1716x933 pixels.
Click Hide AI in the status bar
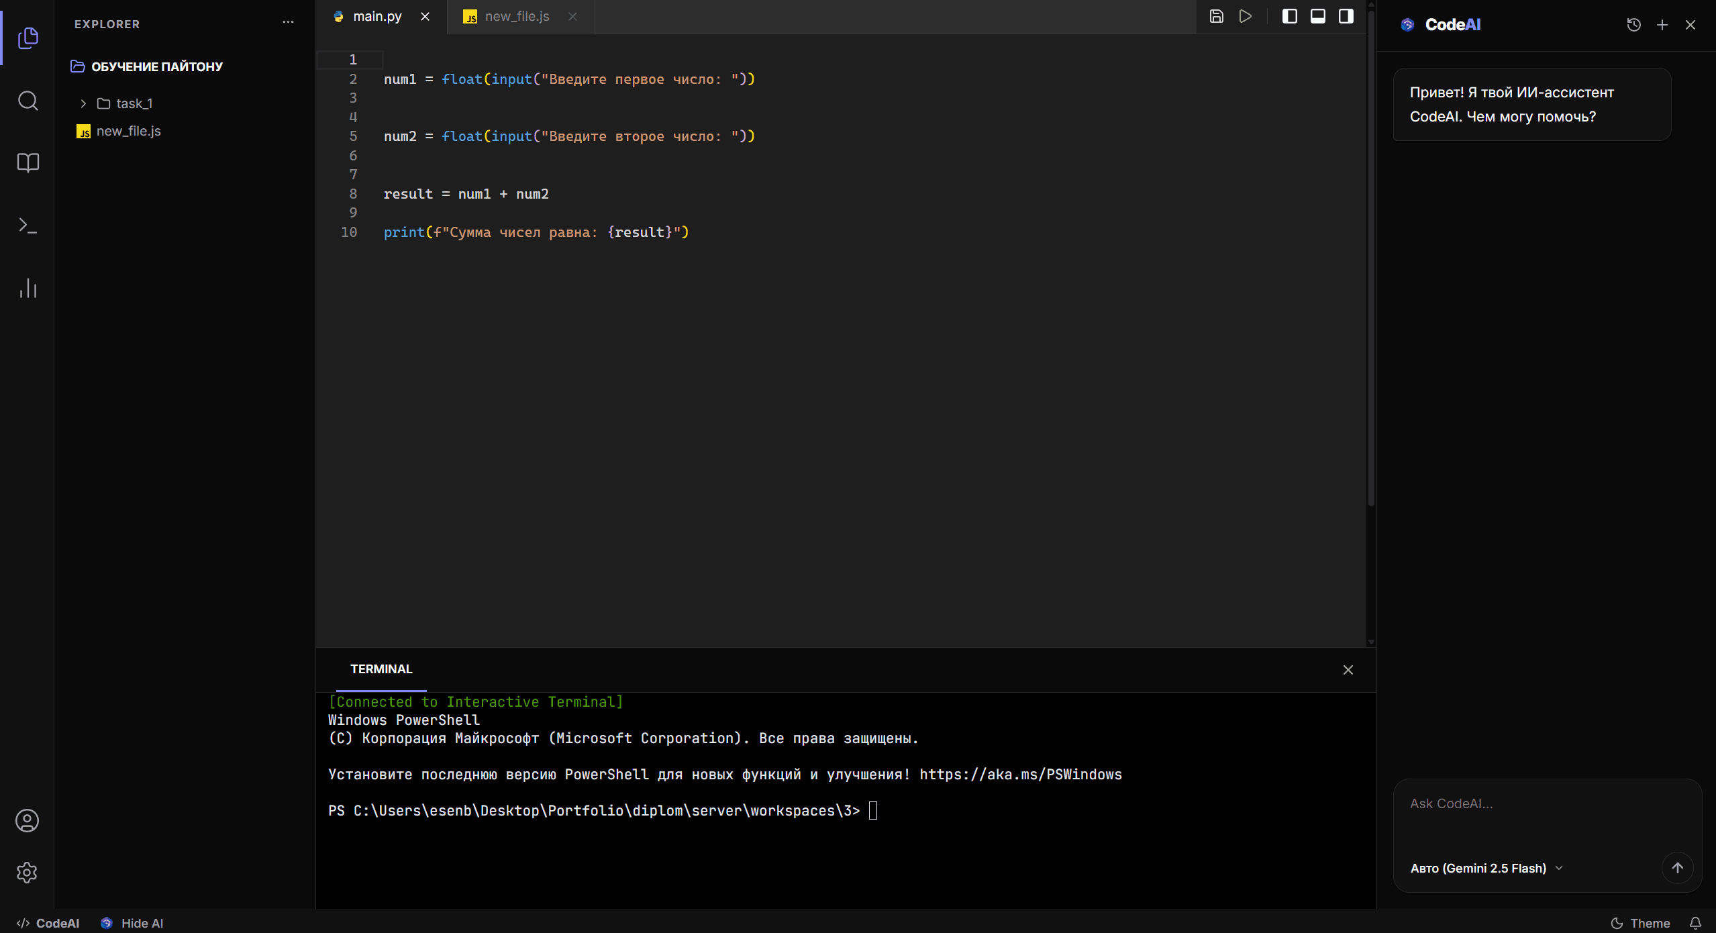132,923
